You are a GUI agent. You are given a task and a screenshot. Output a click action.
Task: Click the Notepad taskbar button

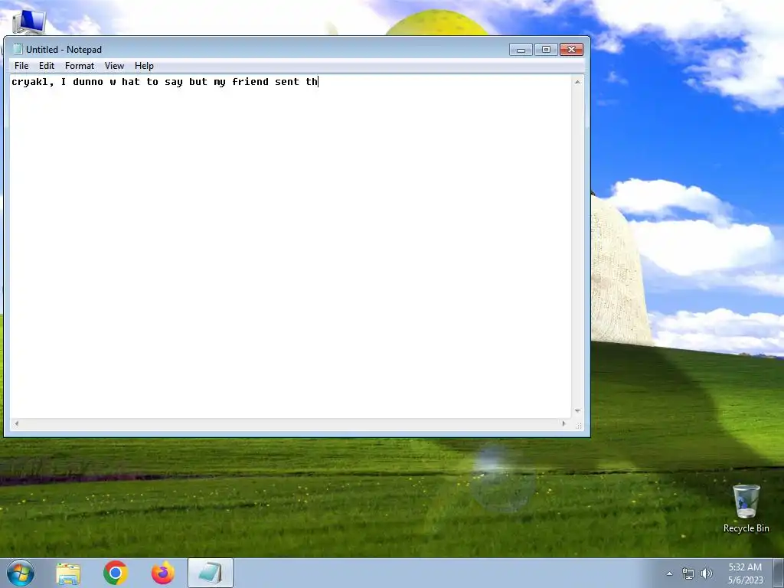point(211,573)
